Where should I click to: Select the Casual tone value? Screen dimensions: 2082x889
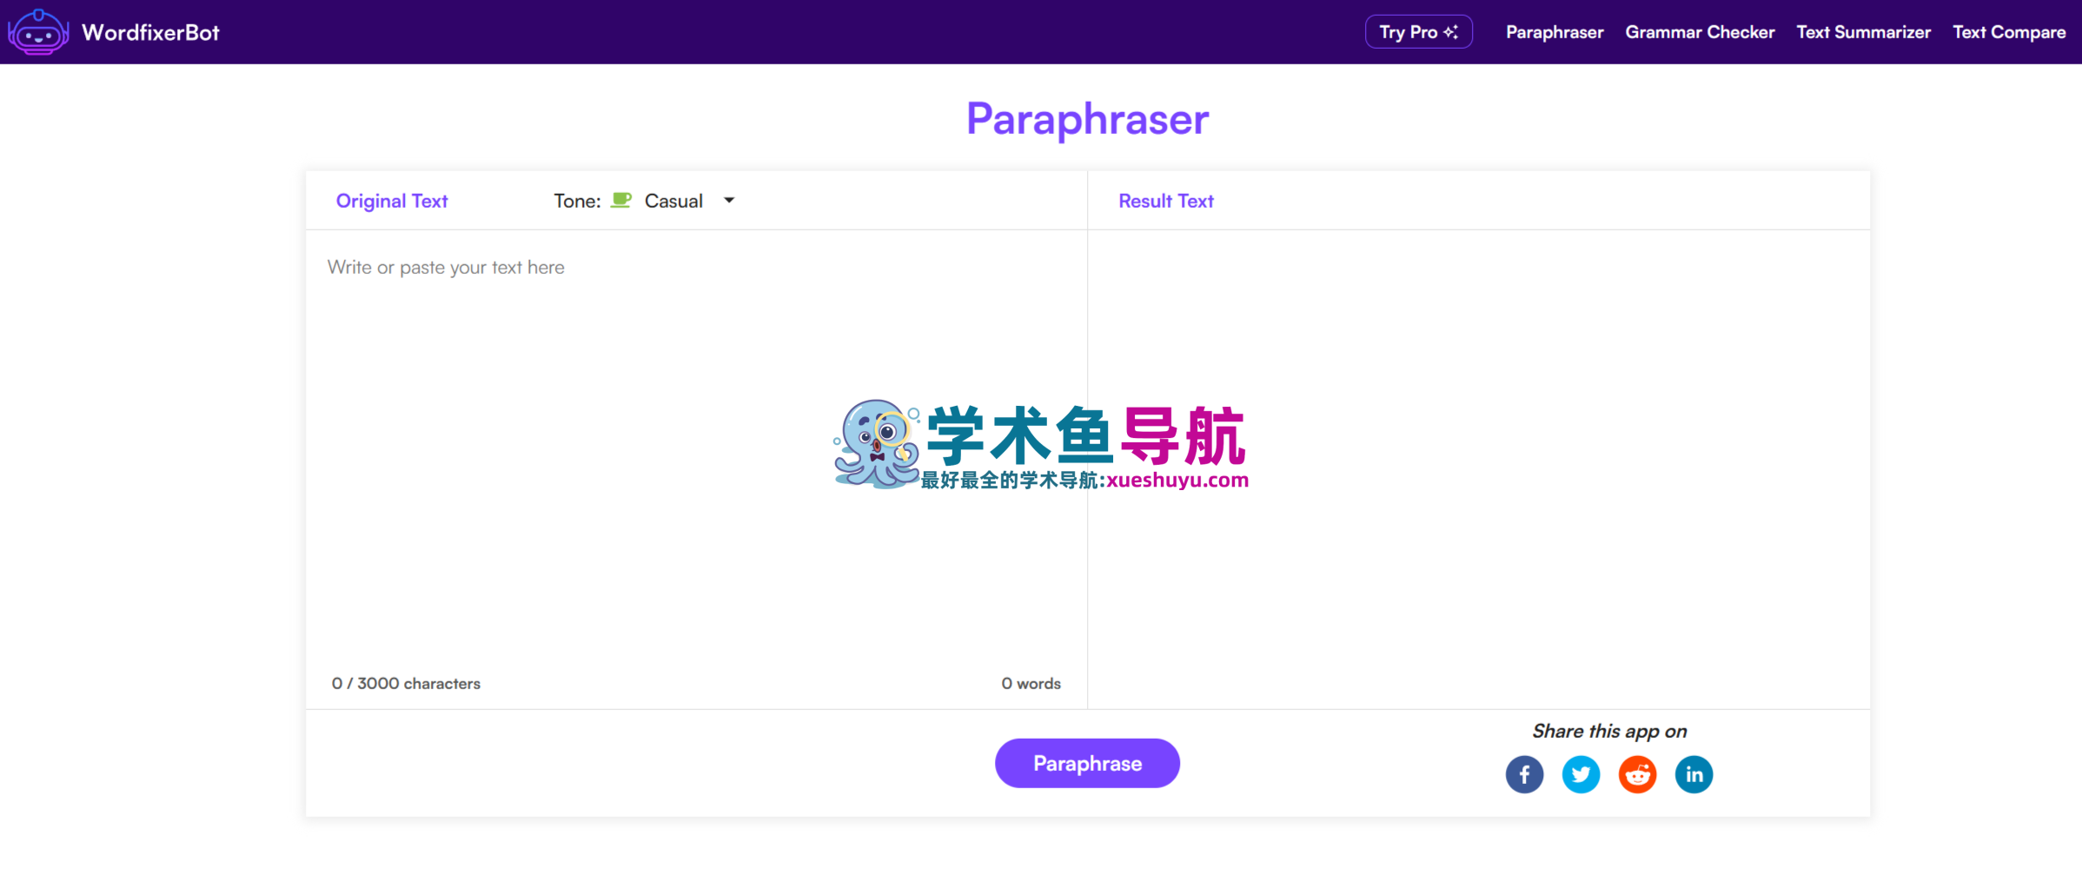pos(673,201)
